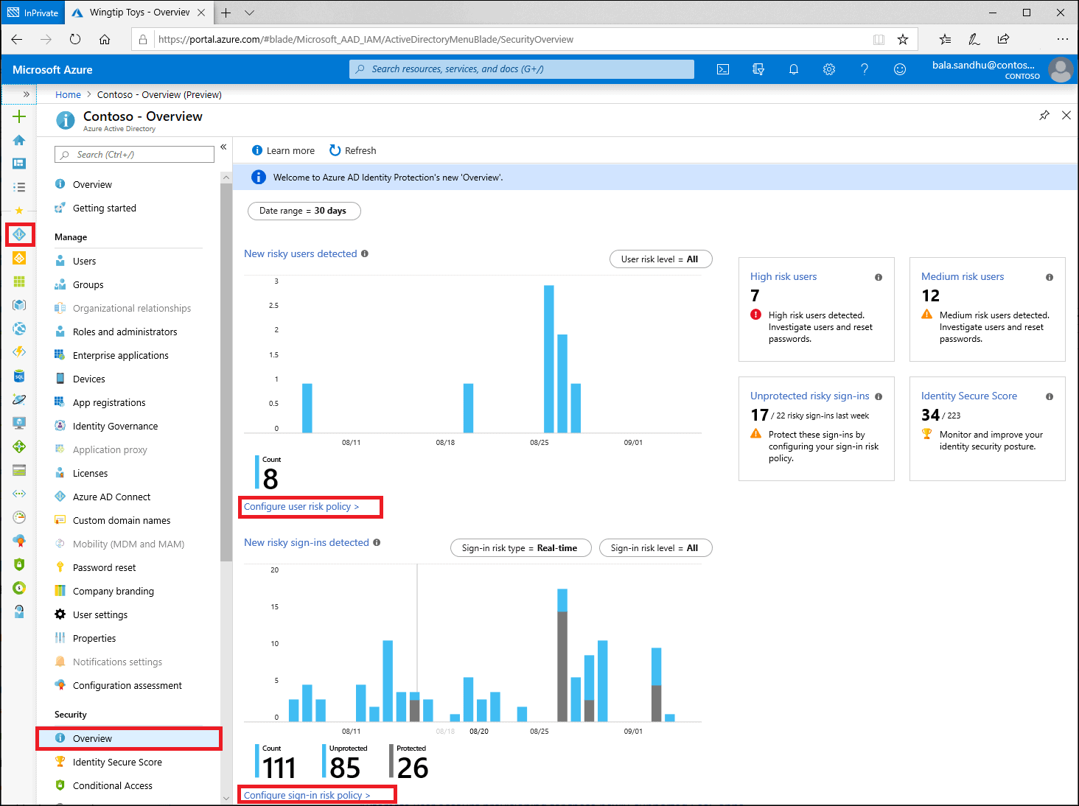Click the help question mark icon
This screenshot has width=1079, height=806.
[x=865, y=69]
